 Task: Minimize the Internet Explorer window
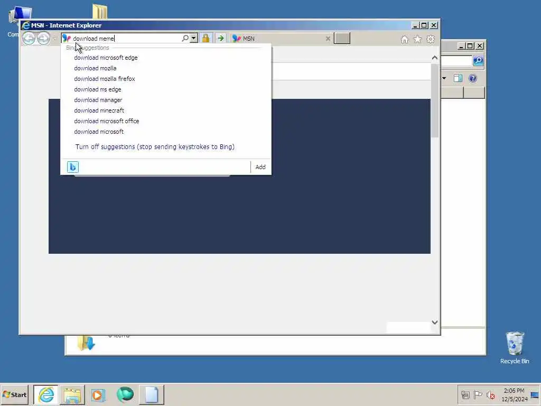click(x=415, y=25)
